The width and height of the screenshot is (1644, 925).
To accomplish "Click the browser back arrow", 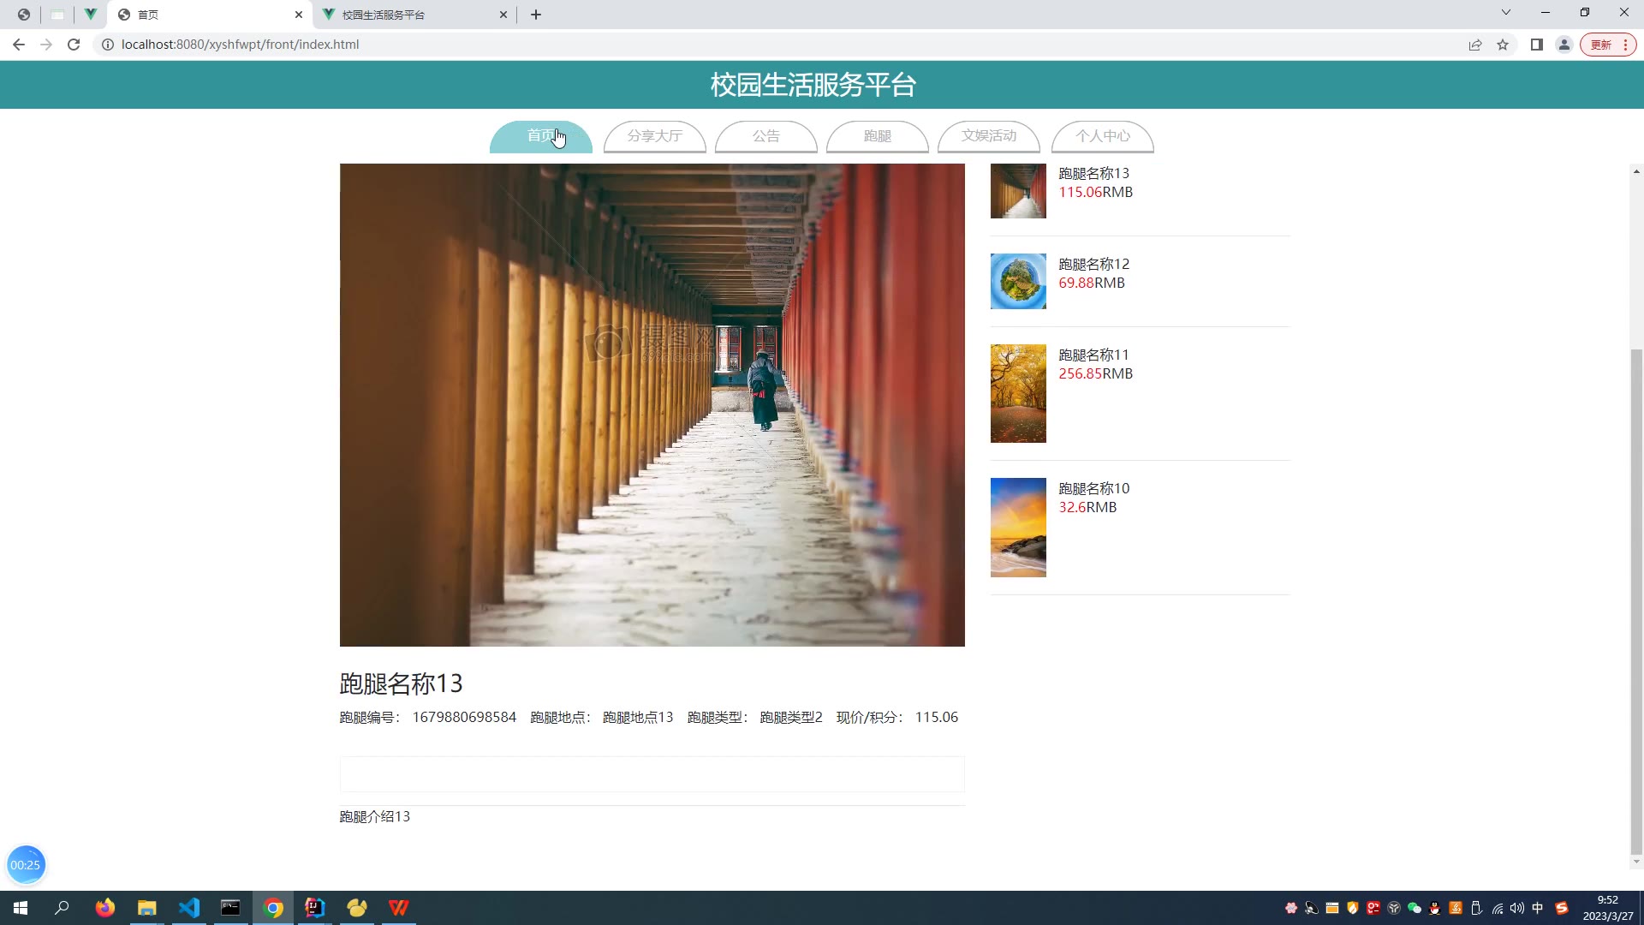I will coord(19,45).
